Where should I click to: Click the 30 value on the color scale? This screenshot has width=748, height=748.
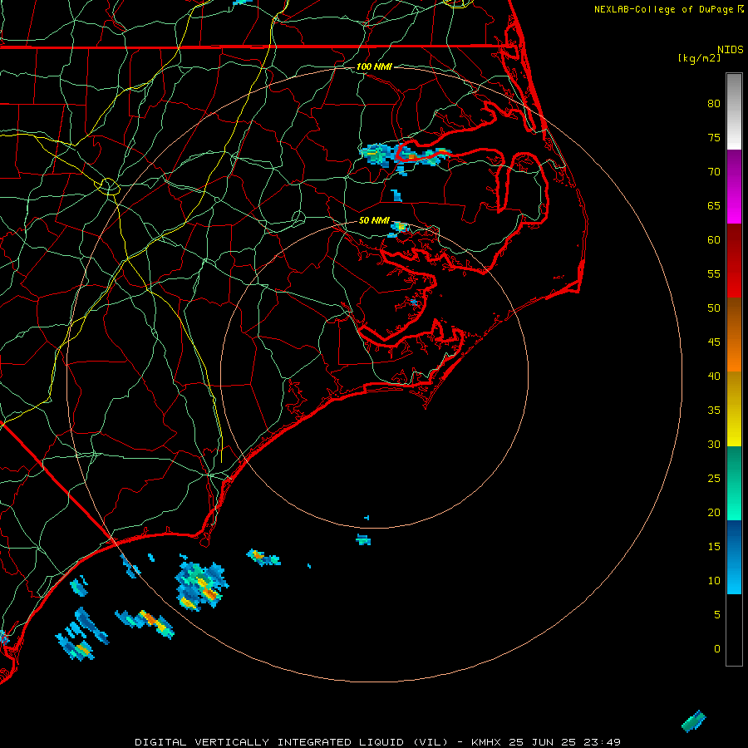pyautogui.click(x=714, y=444)
